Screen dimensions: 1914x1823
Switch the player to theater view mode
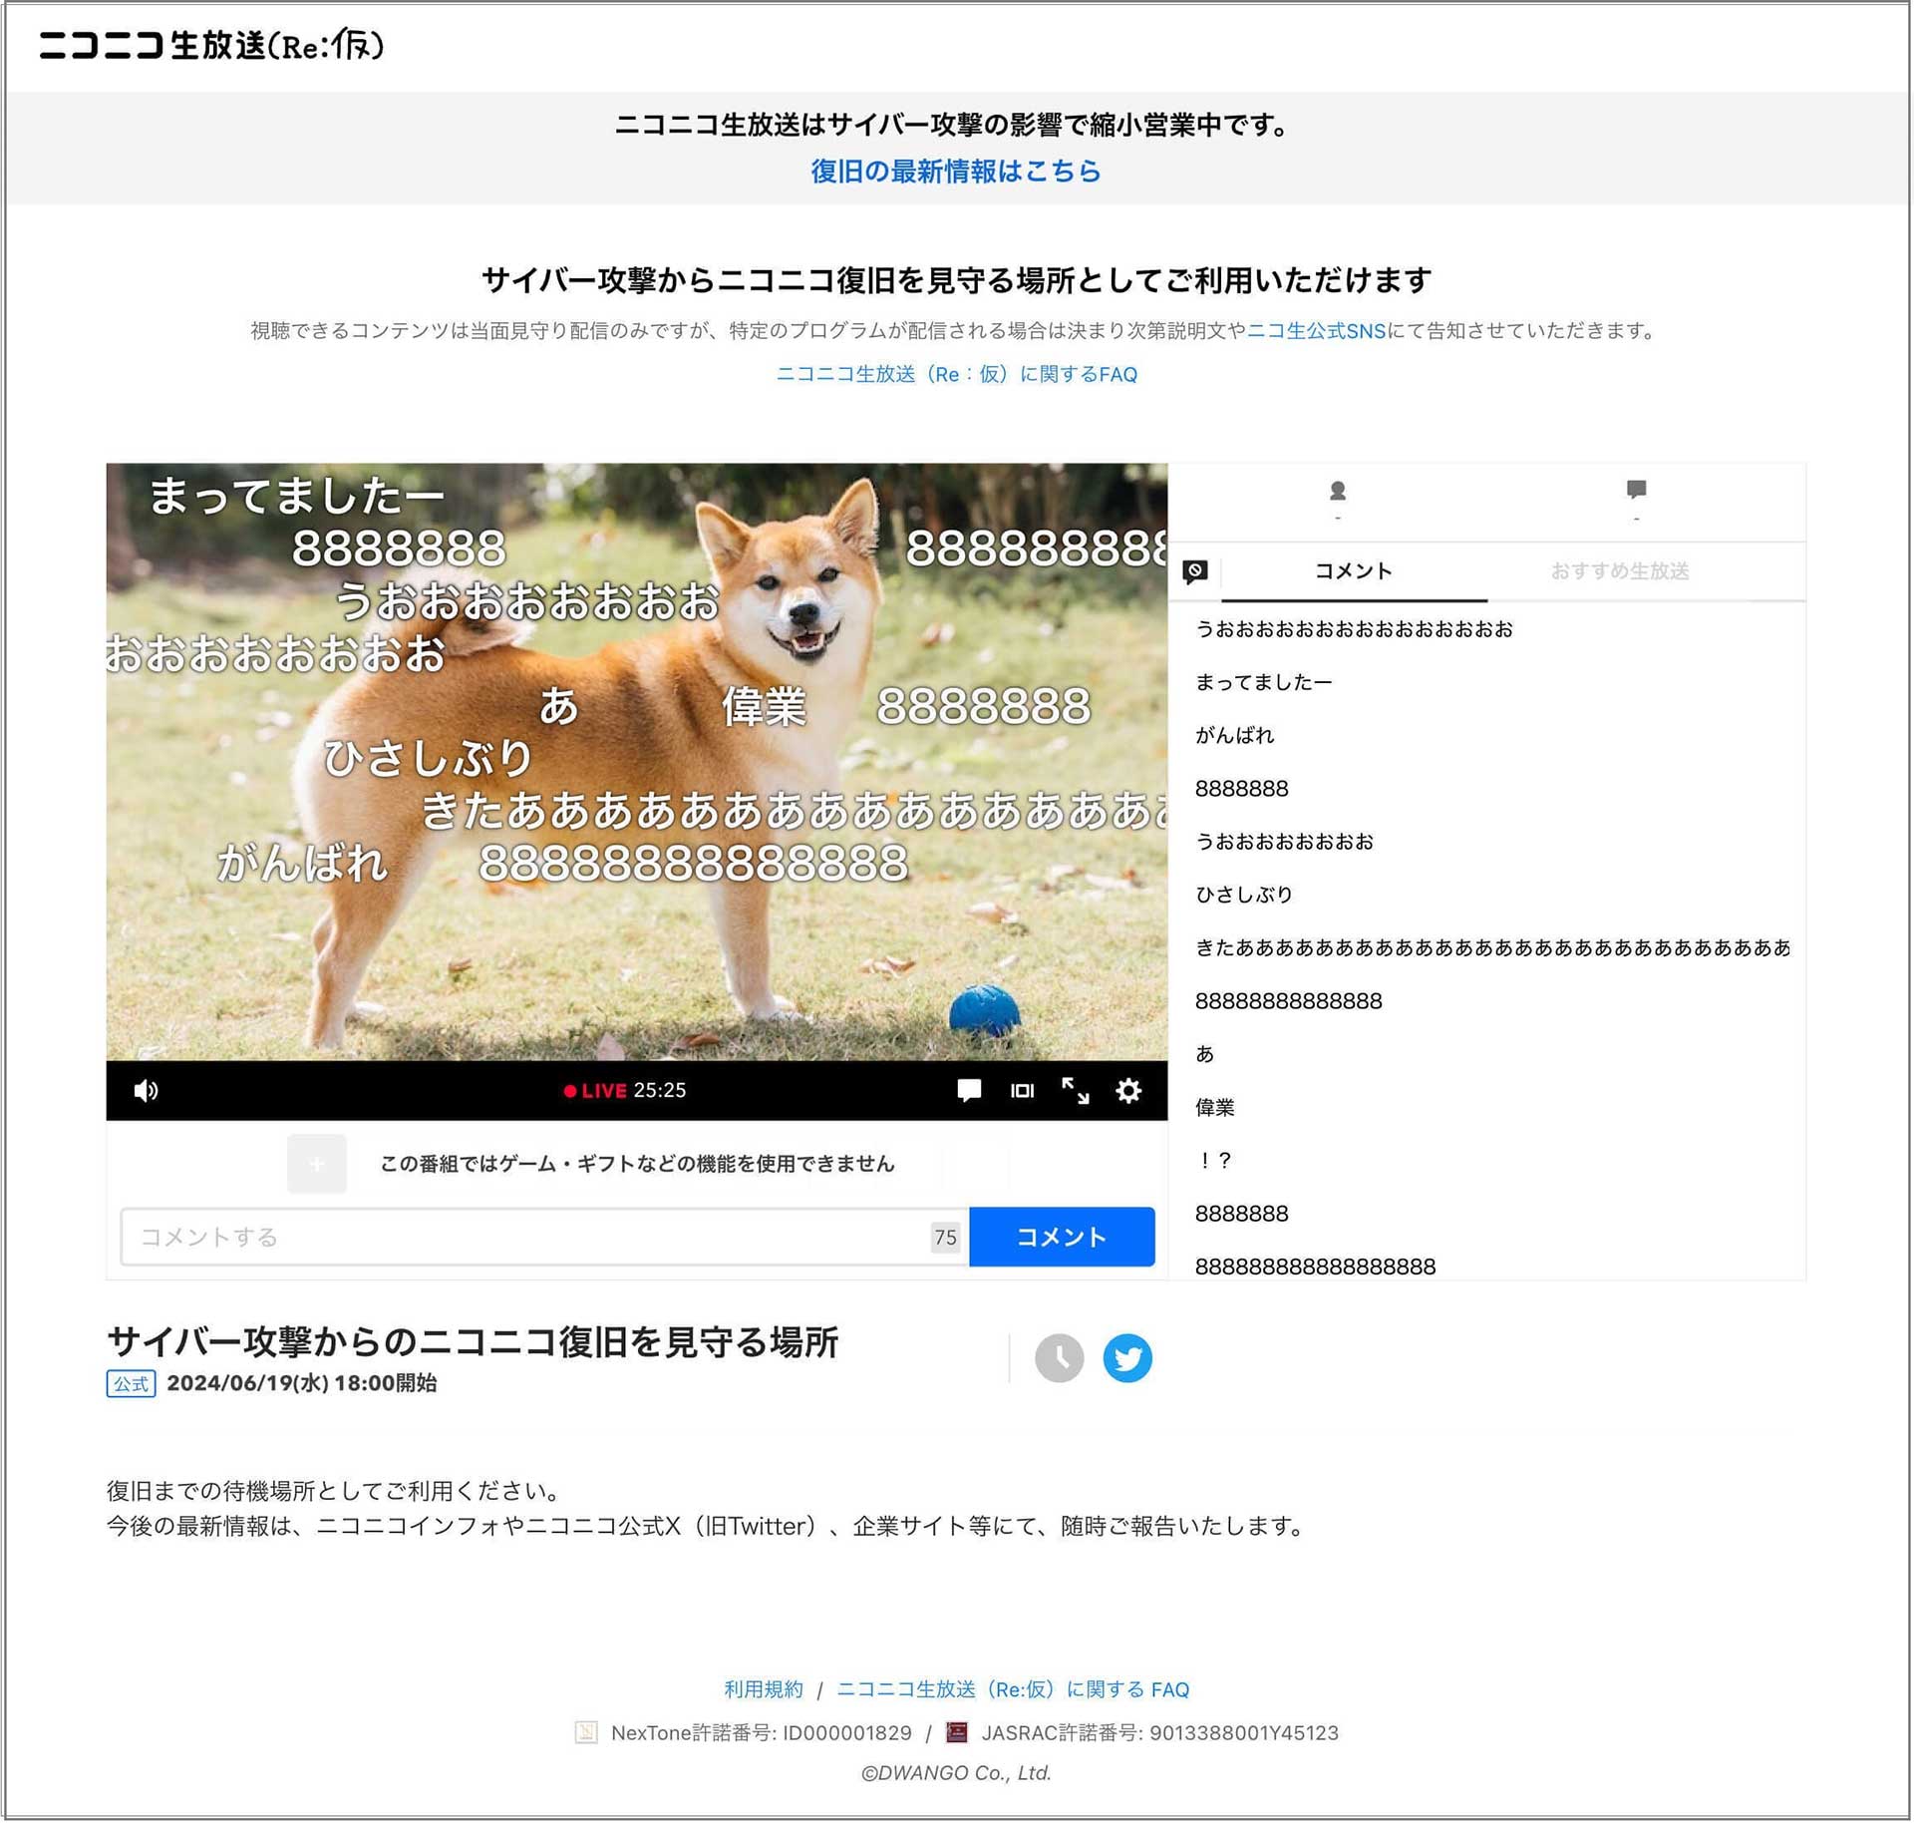1021,1090
